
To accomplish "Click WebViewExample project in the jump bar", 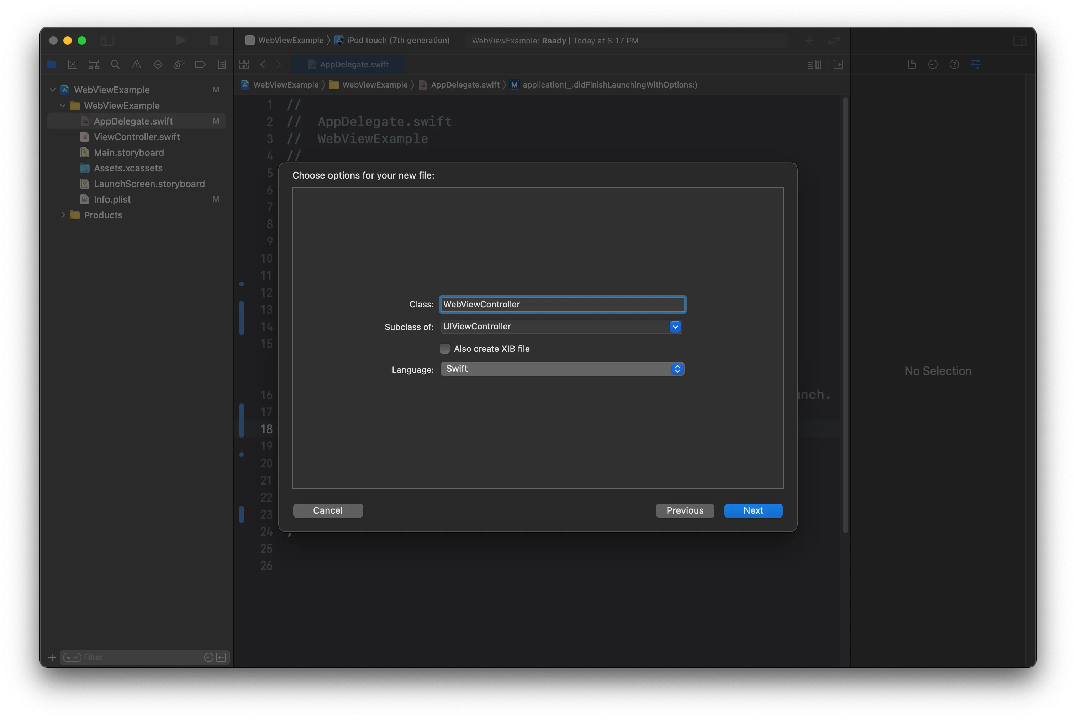I will coord(280,85).
